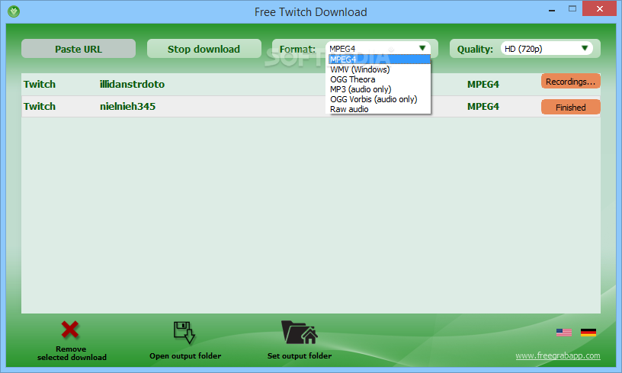The height and width of the screenshot is (373, 622).
Task: Click the Finished status for nielnieh345
Action: tap(570, 107)
